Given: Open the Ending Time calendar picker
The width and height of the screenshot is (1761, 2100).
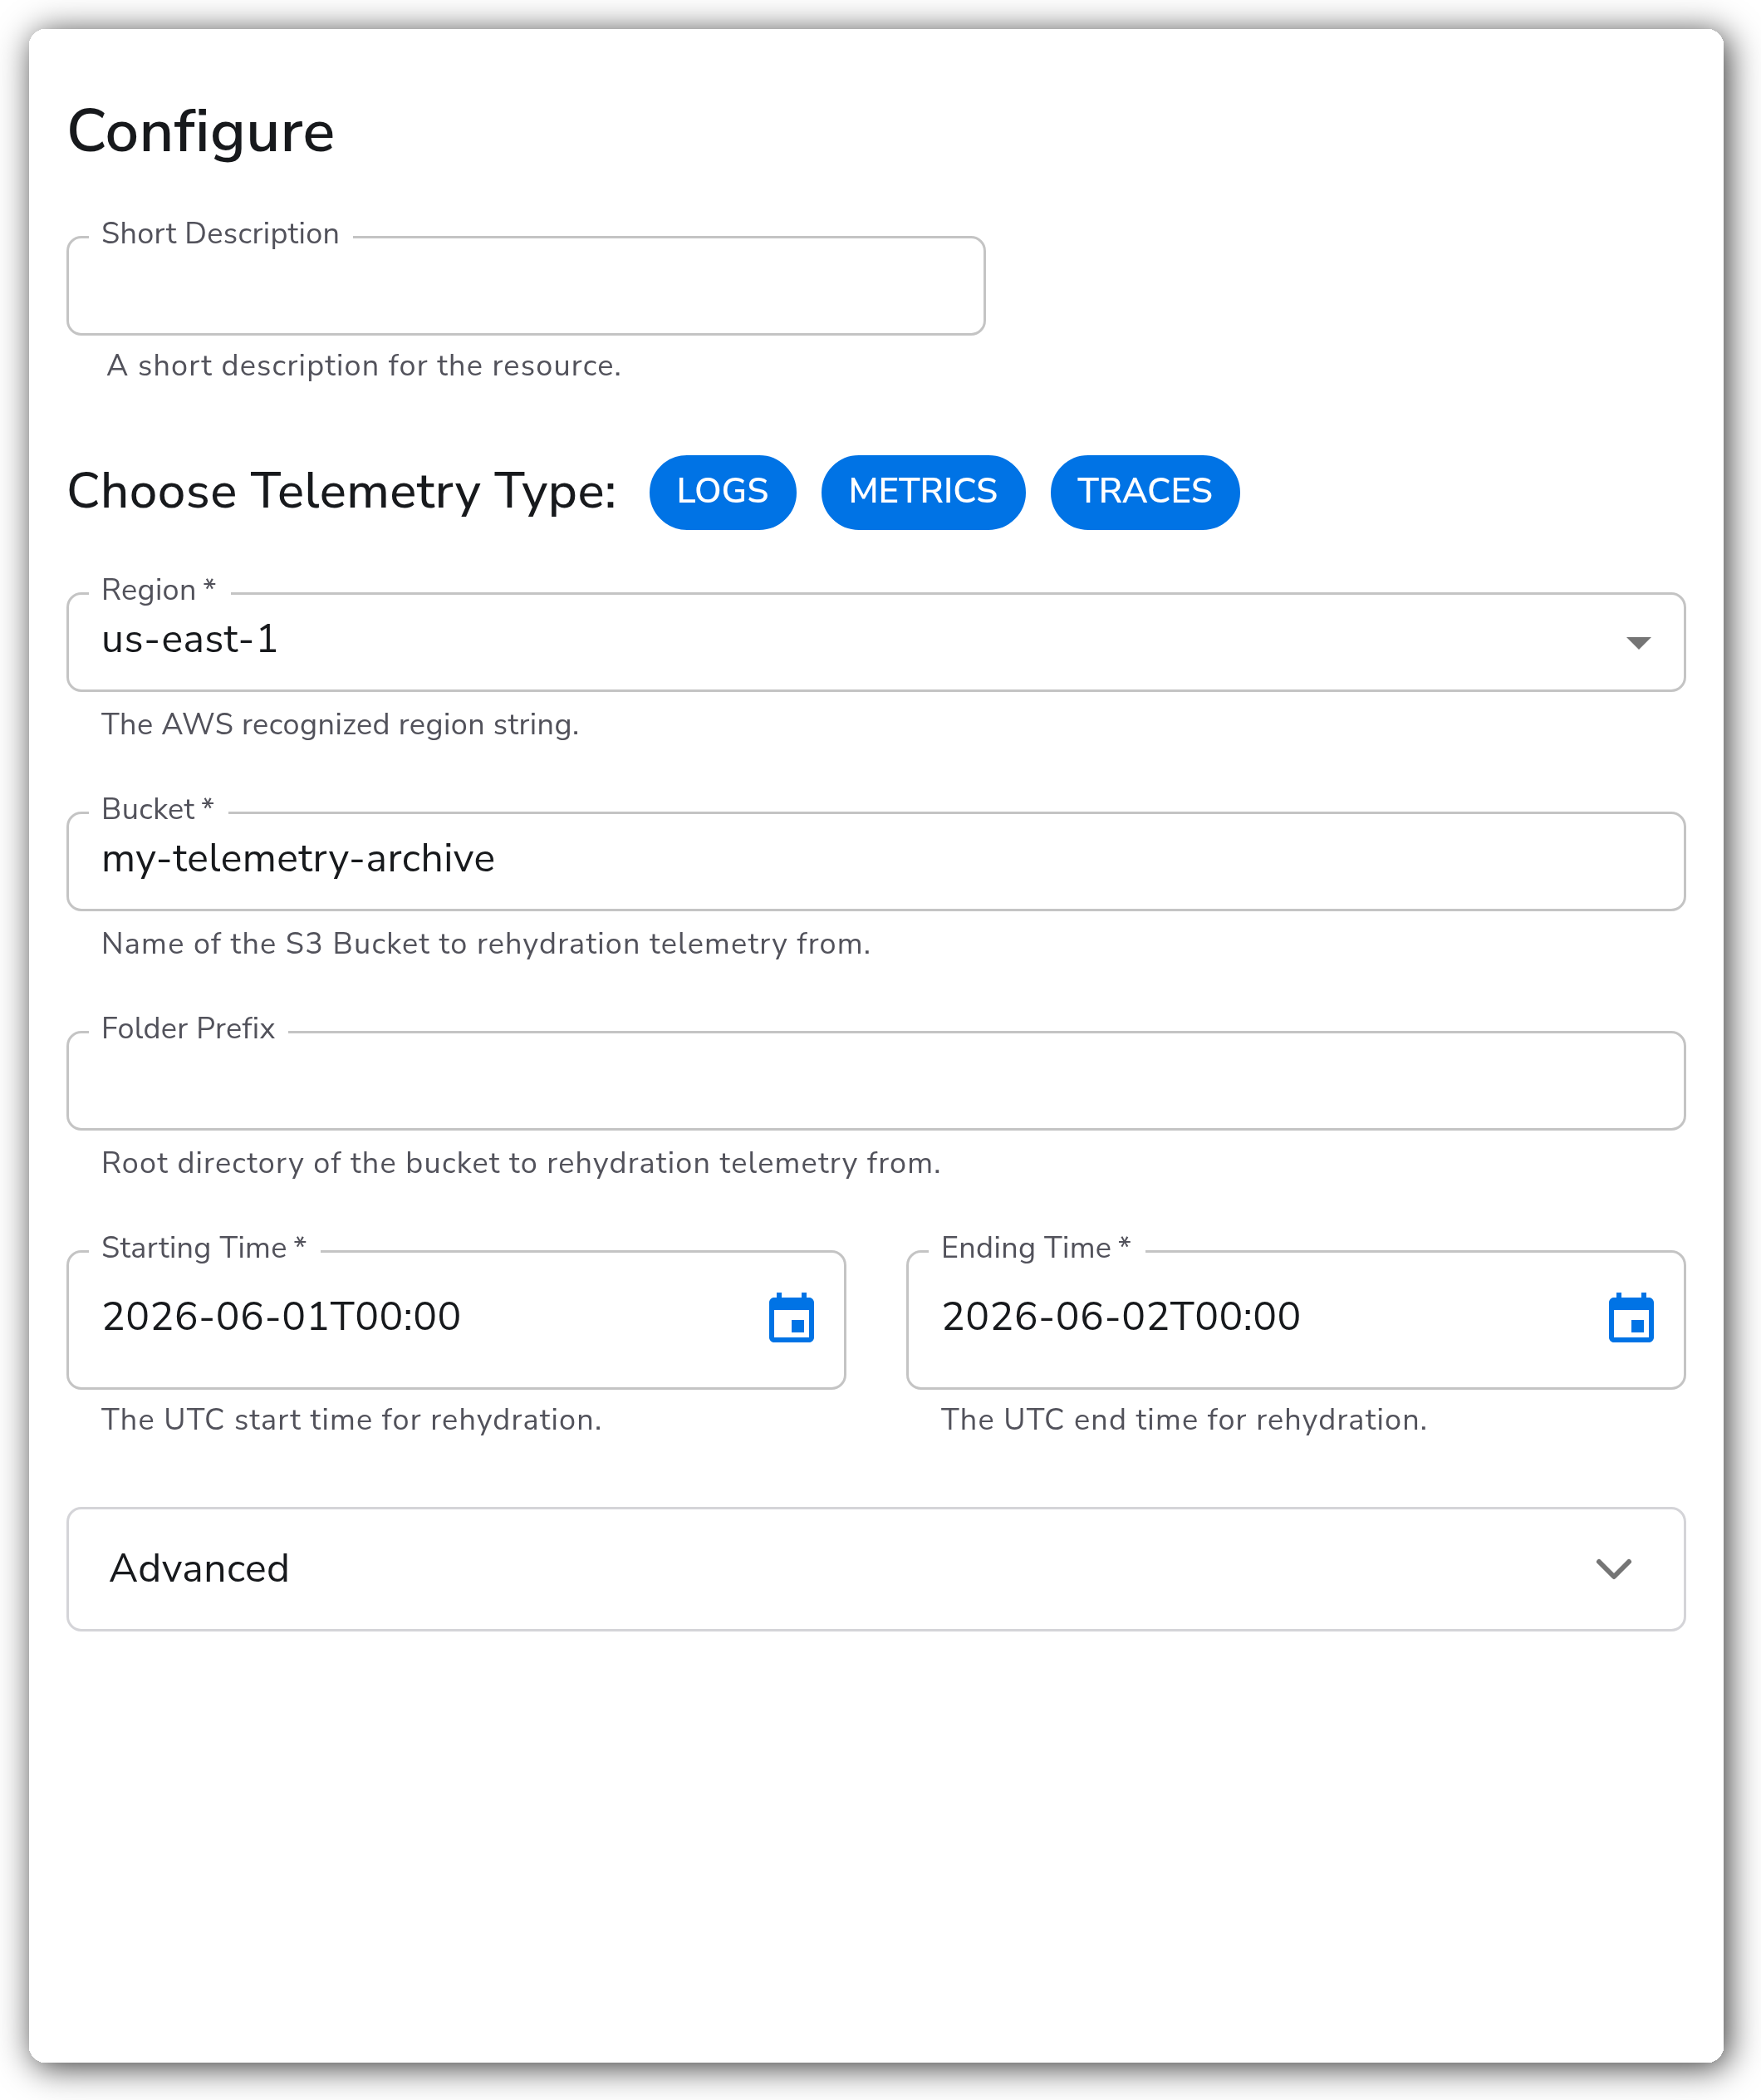Looking at the screenshot, I should click(1631, 1318).
